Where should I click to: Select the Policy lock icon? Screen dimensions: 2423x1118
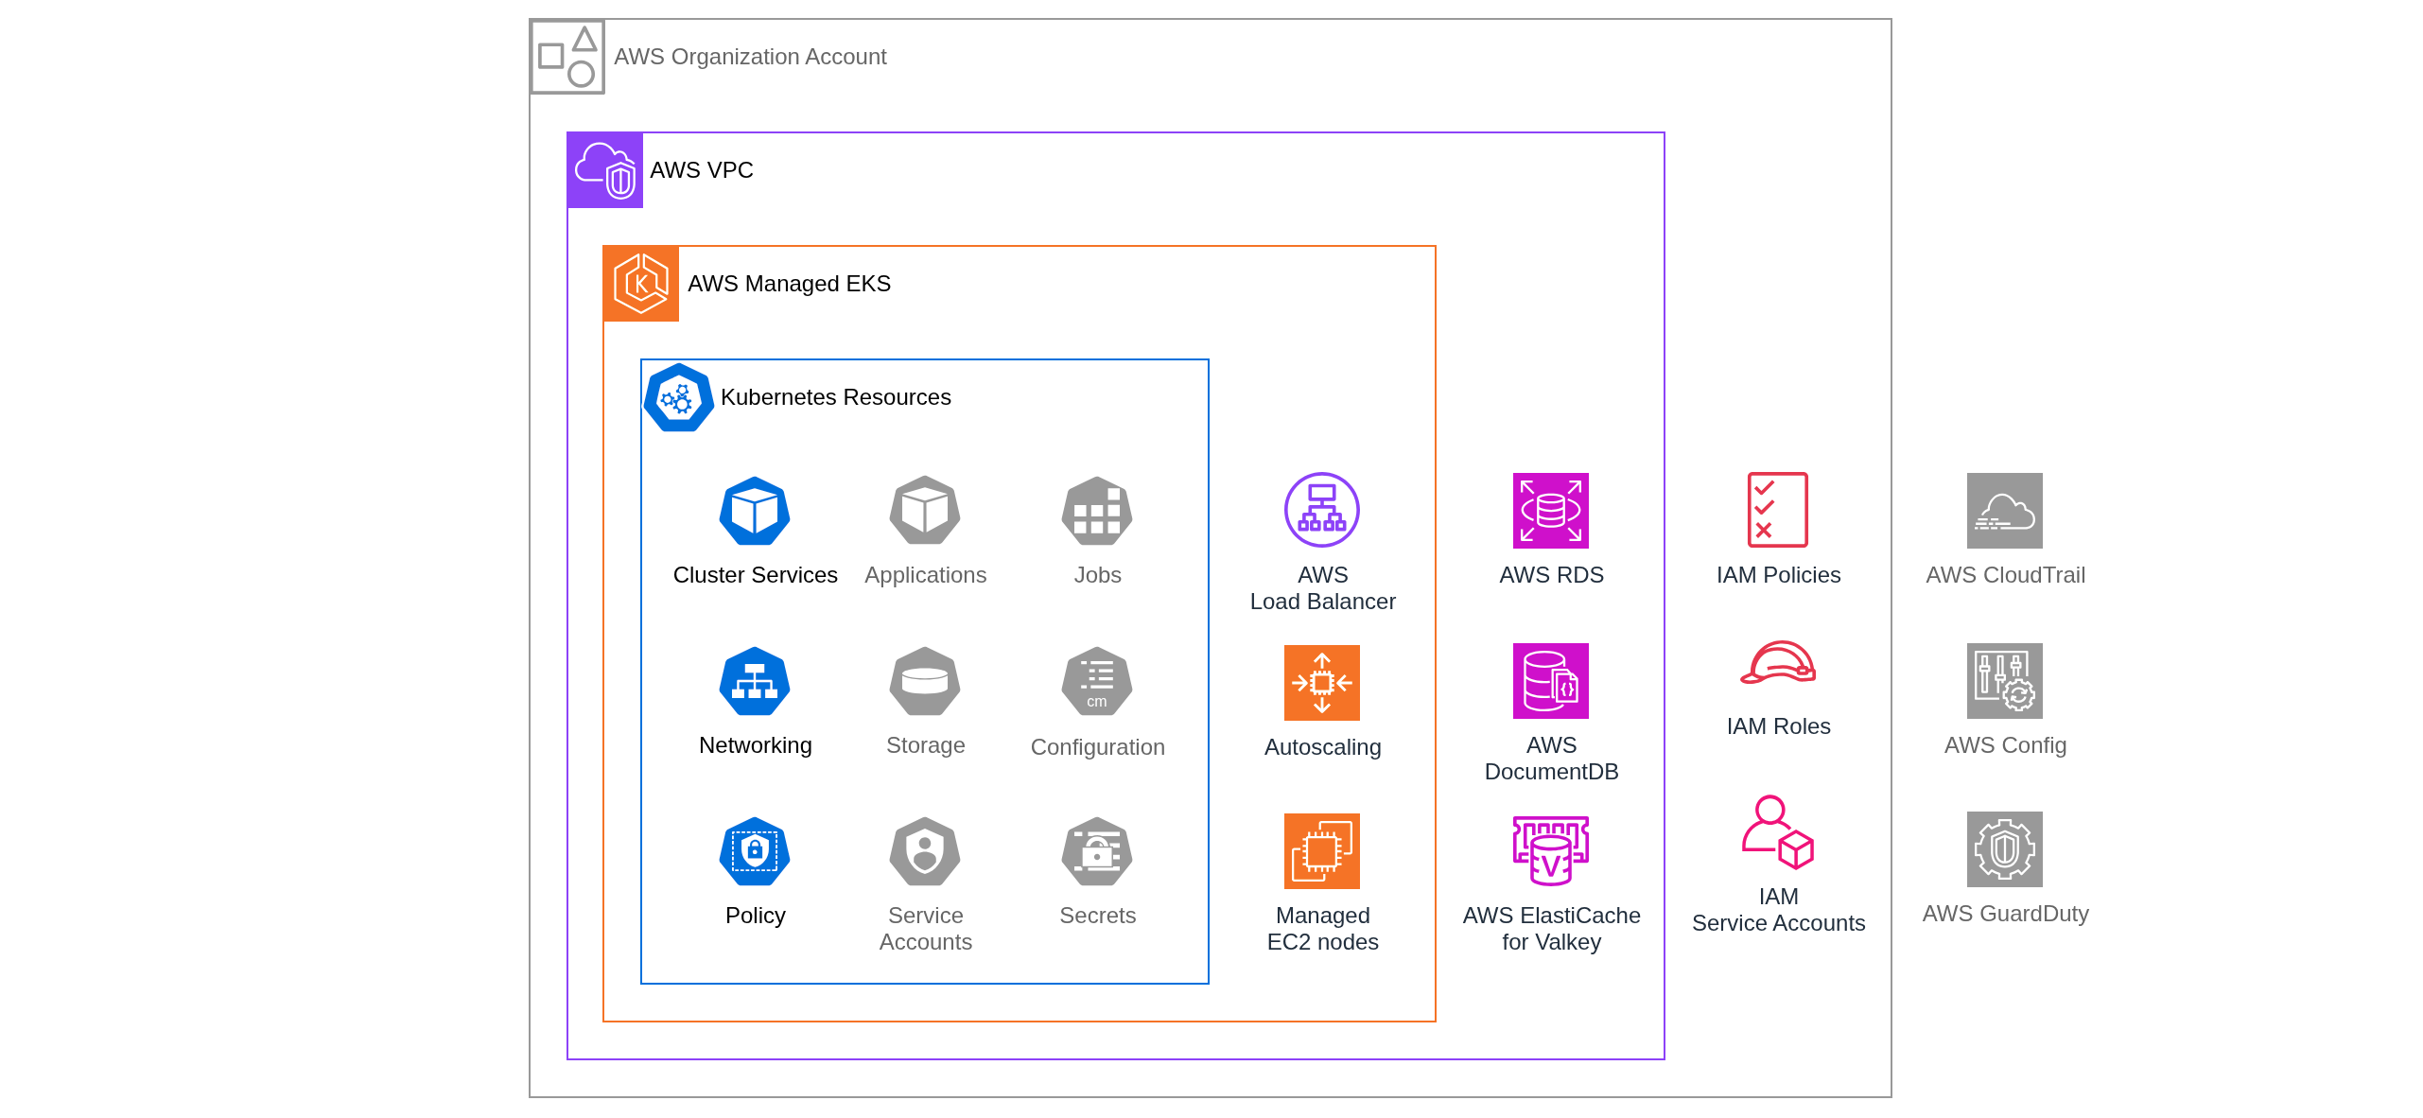pos(755,851)
